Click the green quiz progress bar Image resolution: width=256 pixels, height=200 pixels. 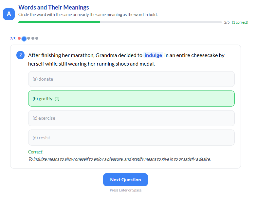[x=59, y=22]
